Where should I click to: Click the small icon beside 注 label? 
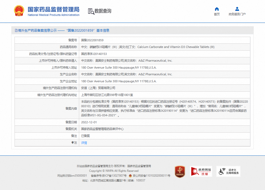coord(73,143)
